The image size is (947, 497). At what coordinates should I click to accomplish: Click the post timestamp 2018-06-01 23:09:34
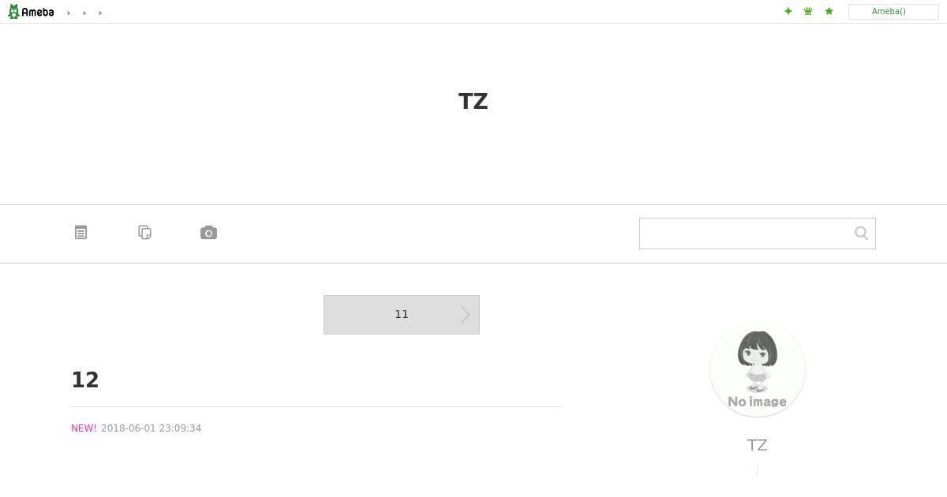[x=151, y=428]
